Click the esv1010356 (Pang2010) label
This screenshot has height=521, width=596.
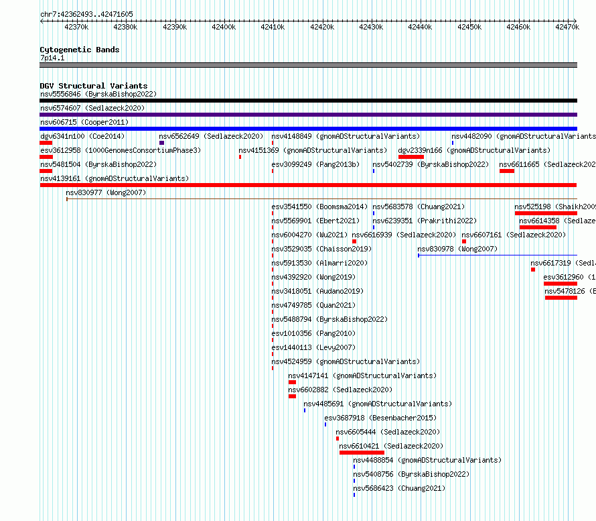[x=313, y=333]
